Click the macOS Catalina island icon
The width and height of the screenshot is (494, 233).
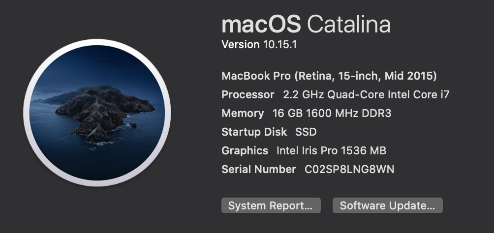(97, 113)
